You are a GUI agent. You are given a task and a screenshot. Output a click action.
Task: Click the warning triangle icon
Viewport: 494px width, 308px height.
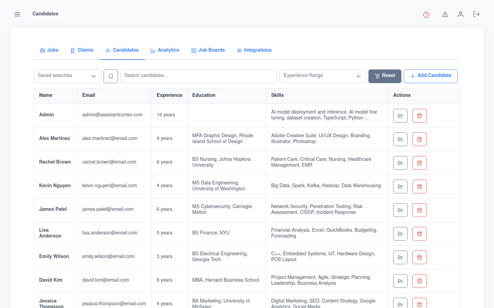(x=445, y=14)
